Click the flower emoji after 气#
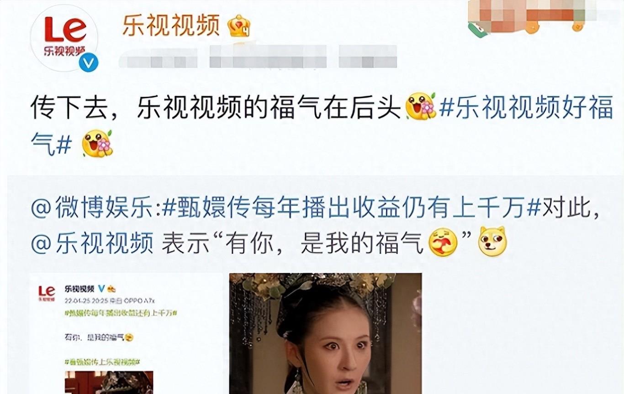 click(97, 144)
